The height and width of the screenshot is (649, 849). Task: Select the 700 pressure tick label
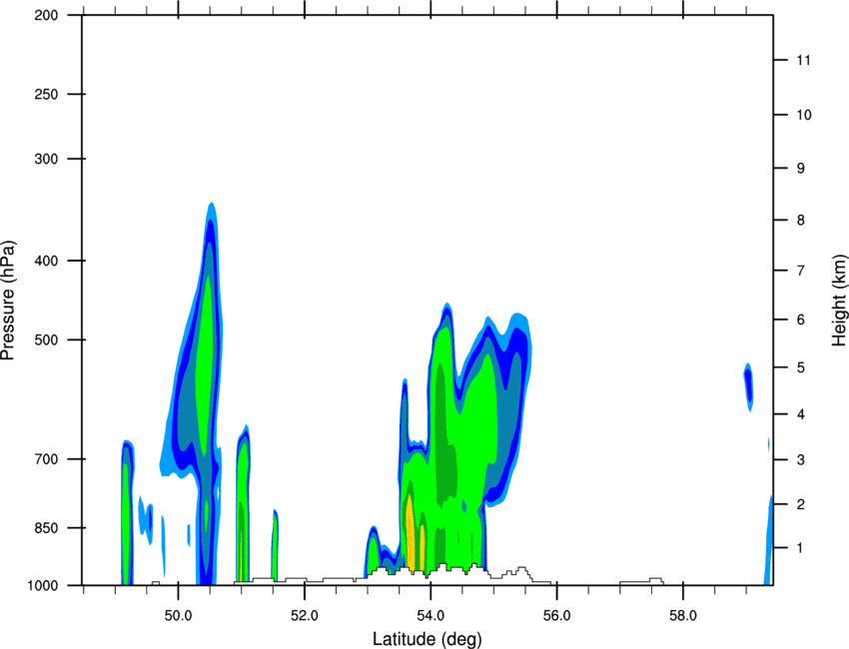46,459
